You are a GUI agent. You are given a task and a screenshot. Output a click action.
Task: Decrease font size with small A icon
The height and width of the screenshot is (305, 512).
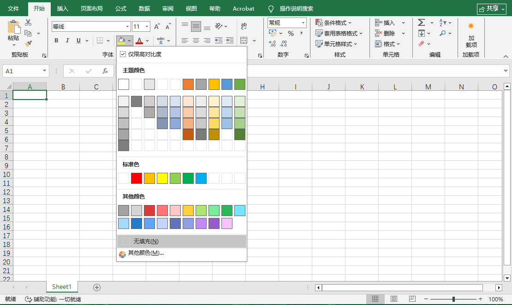(x=168, y=26)
